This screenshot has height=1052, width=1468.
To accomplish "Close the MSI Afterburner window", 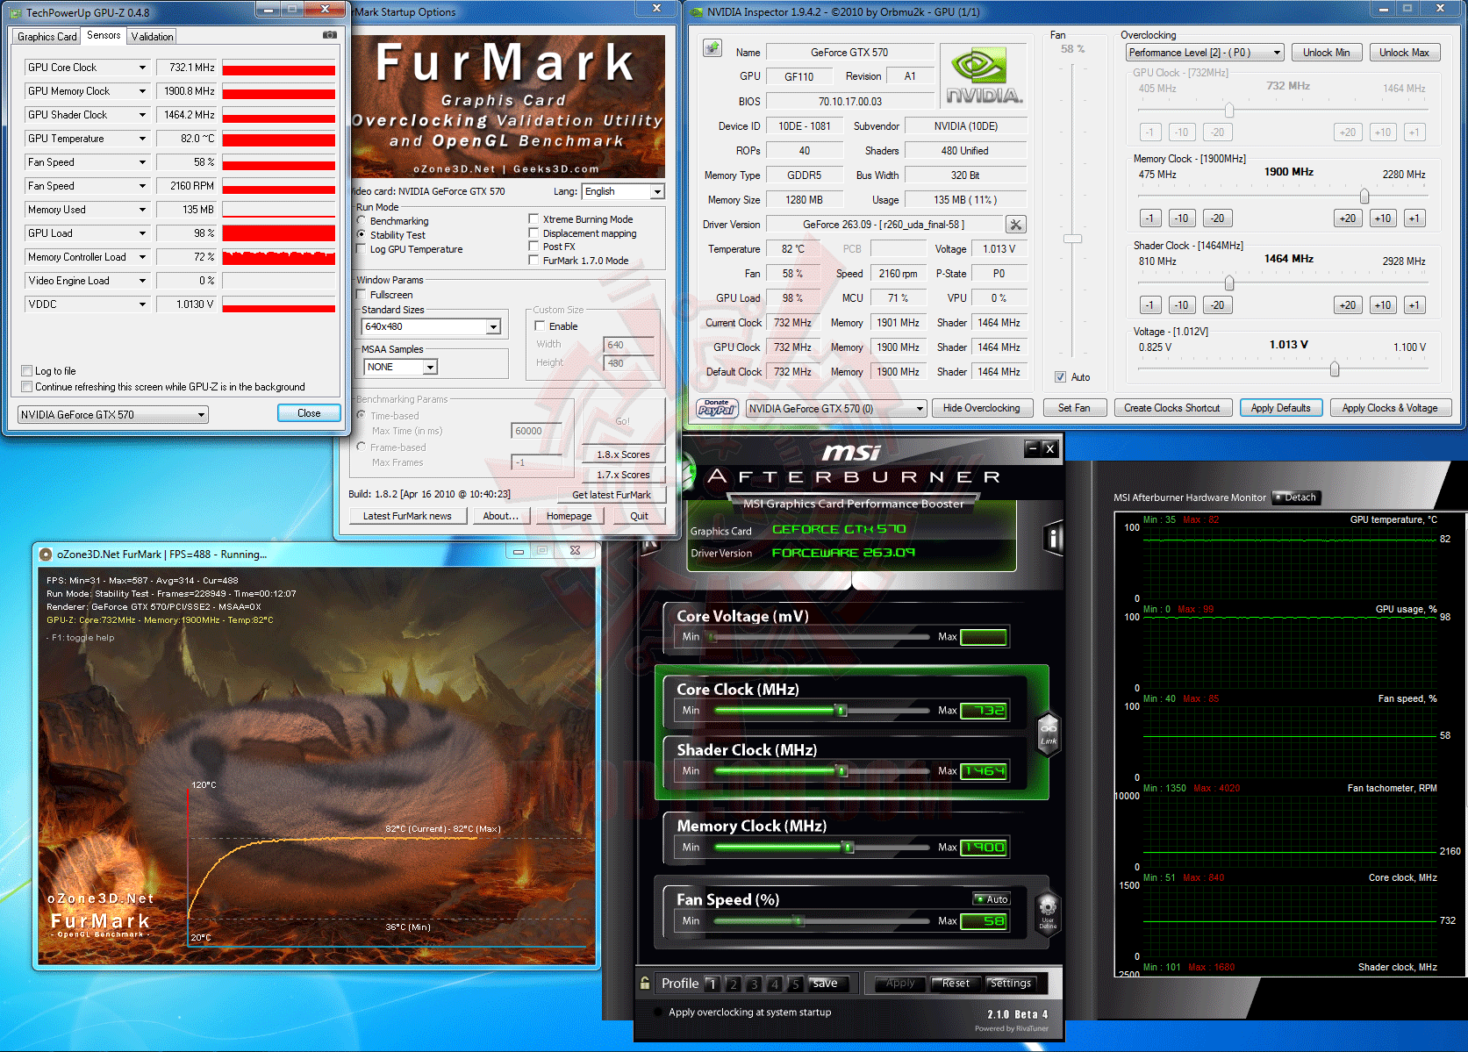I will tap(1049, 448).
